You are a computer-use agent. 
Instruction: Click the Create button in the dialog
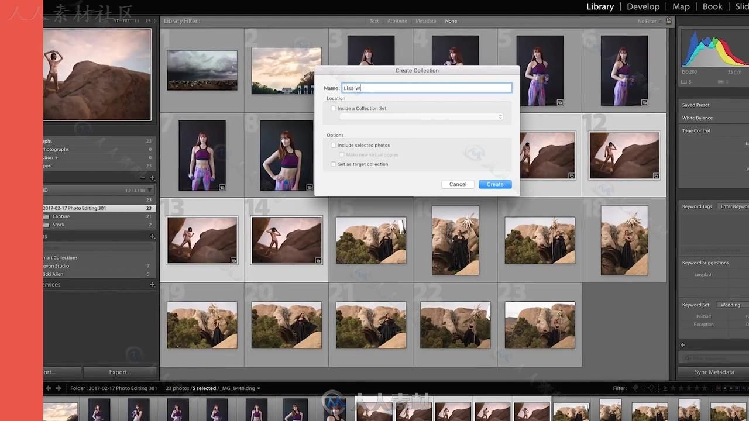495,184
